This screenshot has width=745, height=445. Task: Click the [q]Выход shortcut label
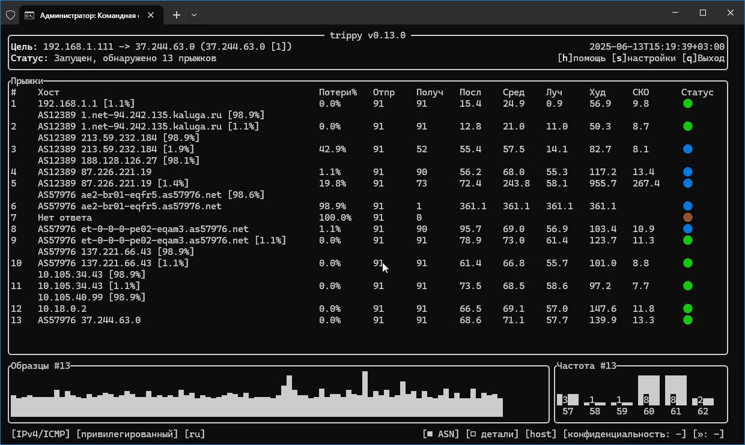(x=703, y=58)
